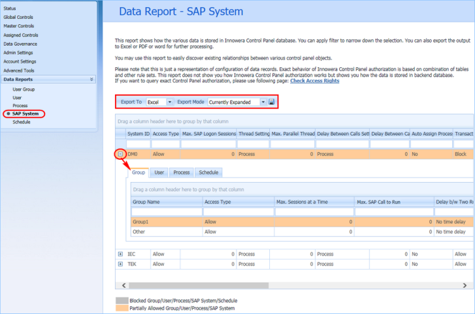This screenshot has width=475, height=314.
Task: Select SAP System in sidebar
Action: tap(25, 114)
